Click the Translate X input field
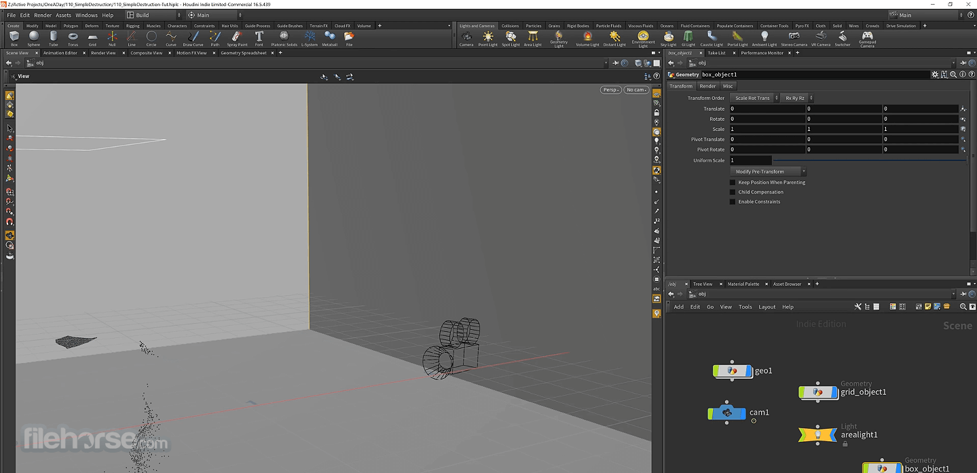Viewport: 977px width, 473px height. (x=767, y=109)
